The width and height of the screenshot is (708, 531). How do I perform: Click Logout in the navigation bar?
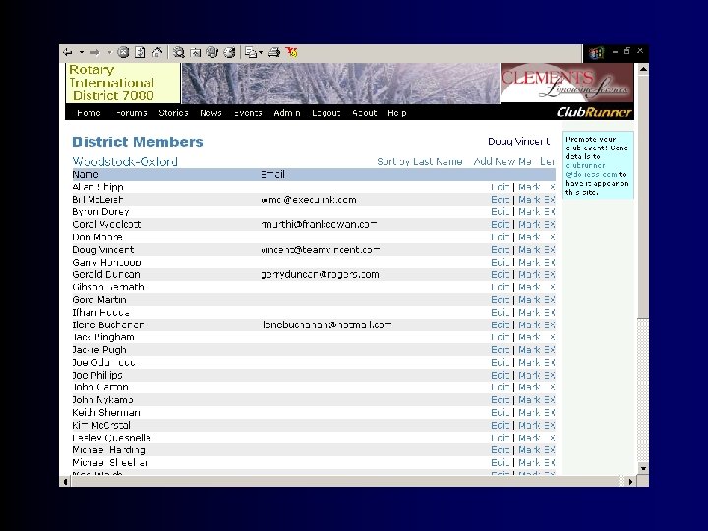tap(326, 113)
